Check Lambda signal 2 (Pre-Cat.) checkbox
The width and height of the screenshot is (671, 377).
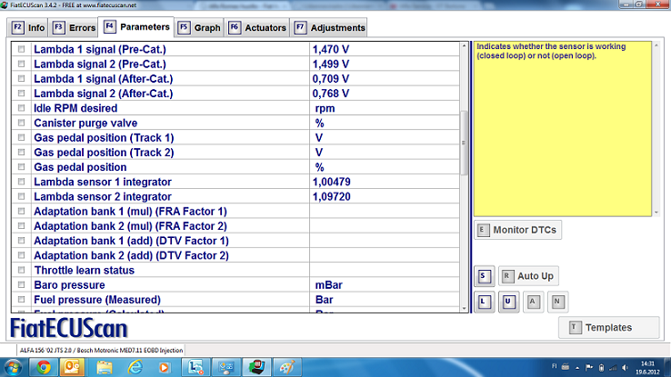pyautogui.click(x=22, y=64)
